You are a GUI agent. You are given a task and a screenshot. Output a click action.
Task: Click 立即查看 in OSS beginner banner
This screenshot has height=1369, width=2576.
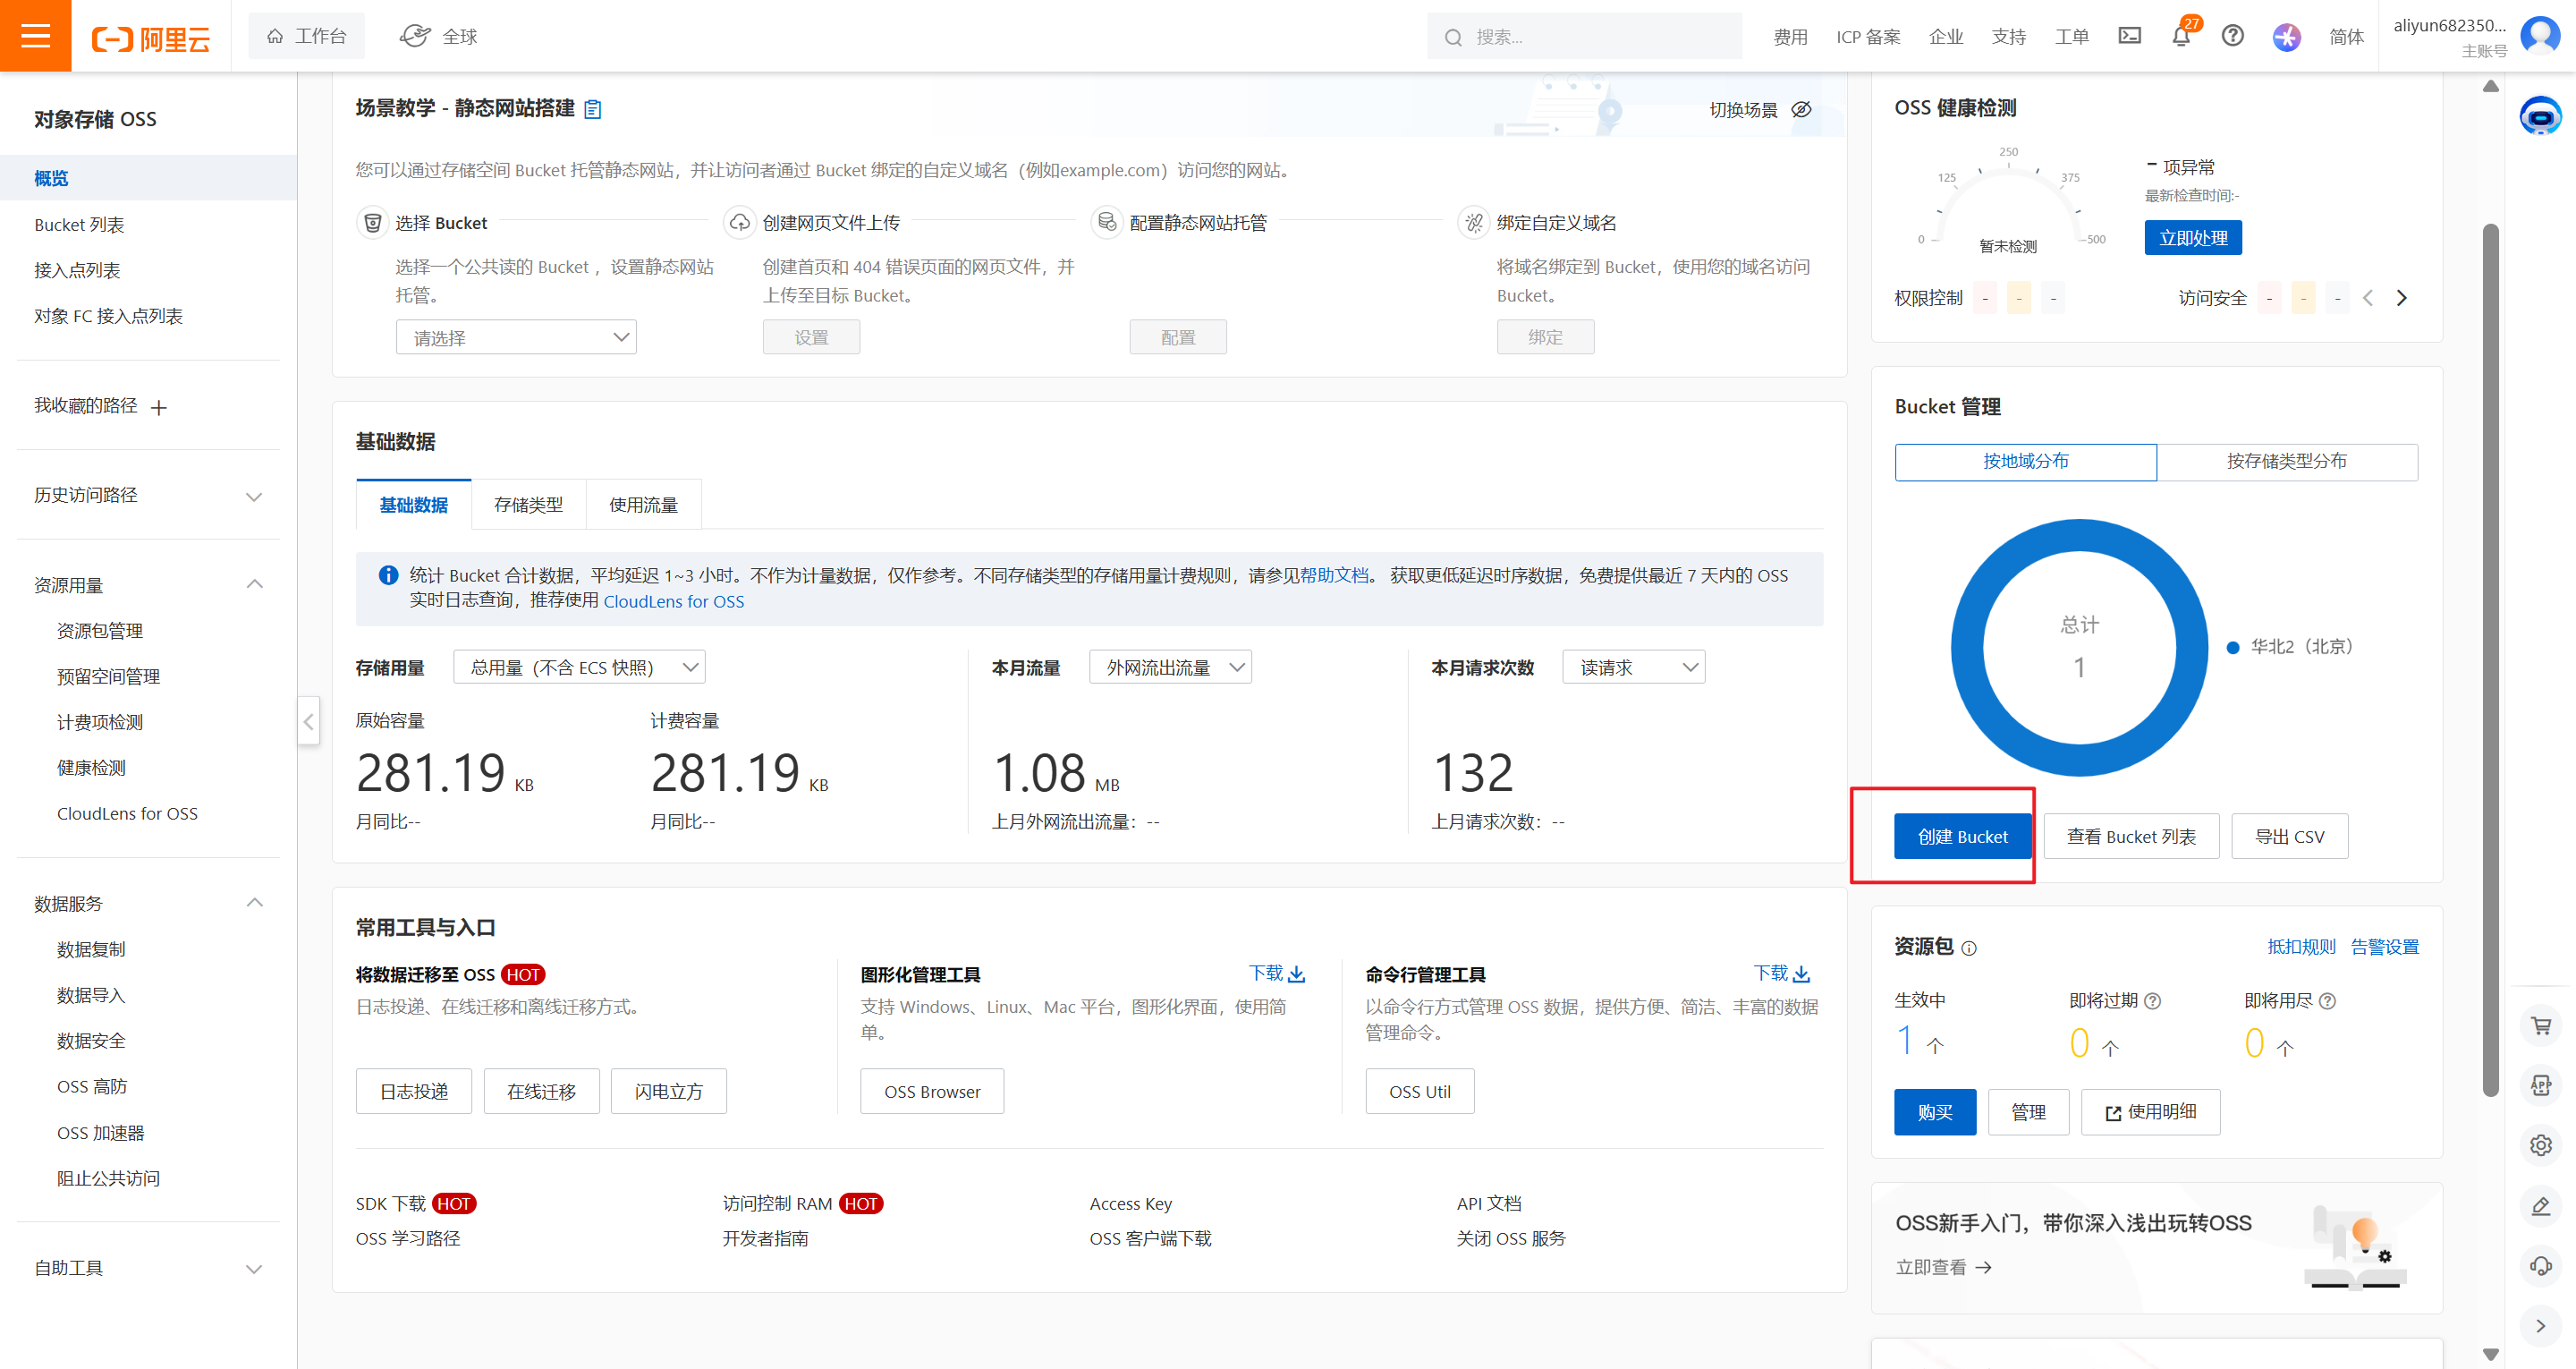tap(1943, 1267)
